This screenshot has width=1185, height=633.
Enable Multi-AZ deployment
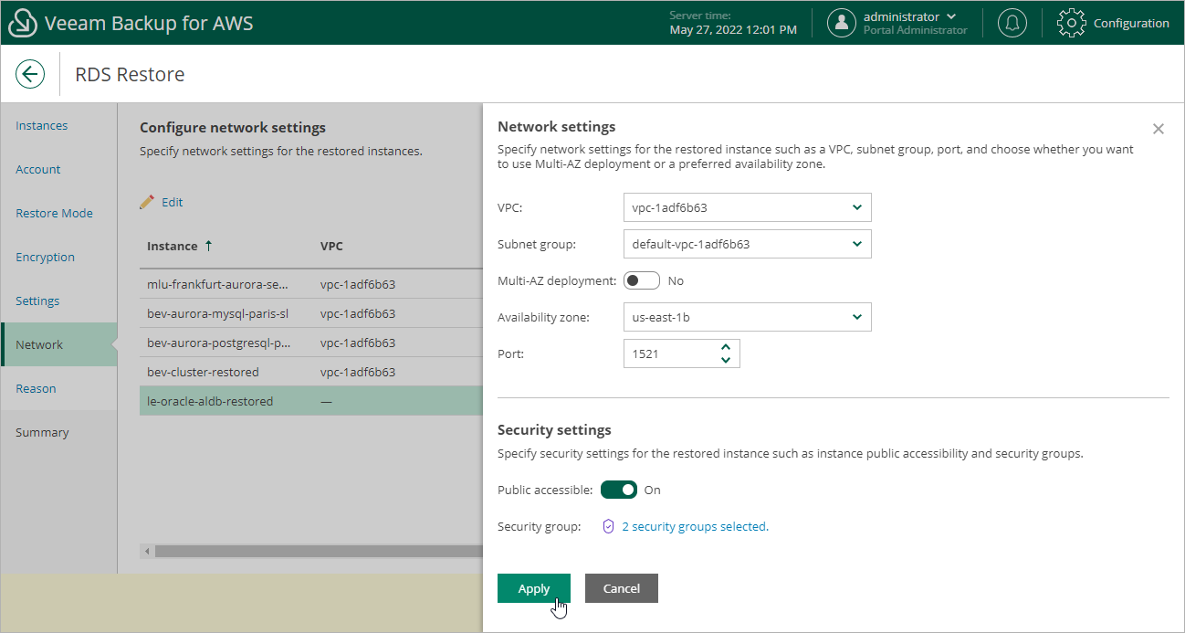[641, 280]
